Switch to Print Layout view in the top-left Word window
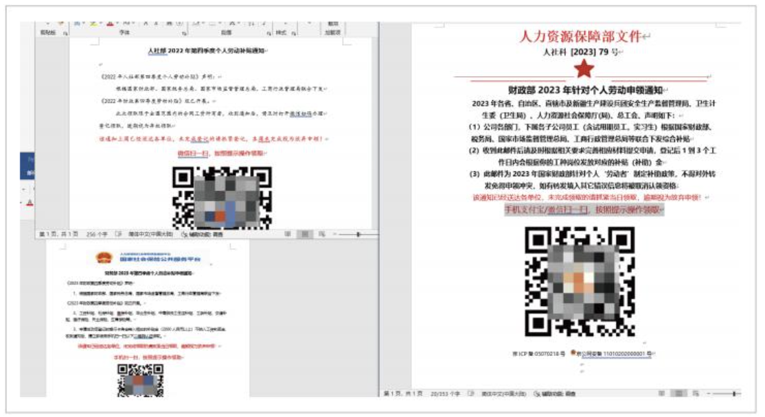Viewport: 765px width, 417px height. 305,235
